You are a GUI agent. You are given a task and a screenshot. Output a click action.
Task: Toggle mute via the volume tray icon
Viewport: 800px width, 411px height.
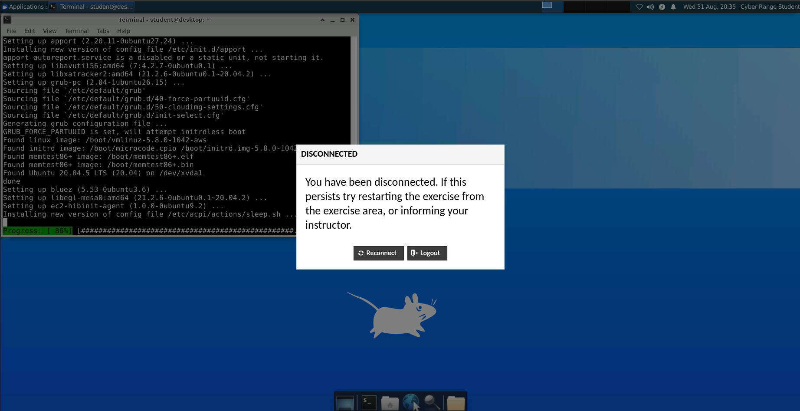click(x=650, y=7)
